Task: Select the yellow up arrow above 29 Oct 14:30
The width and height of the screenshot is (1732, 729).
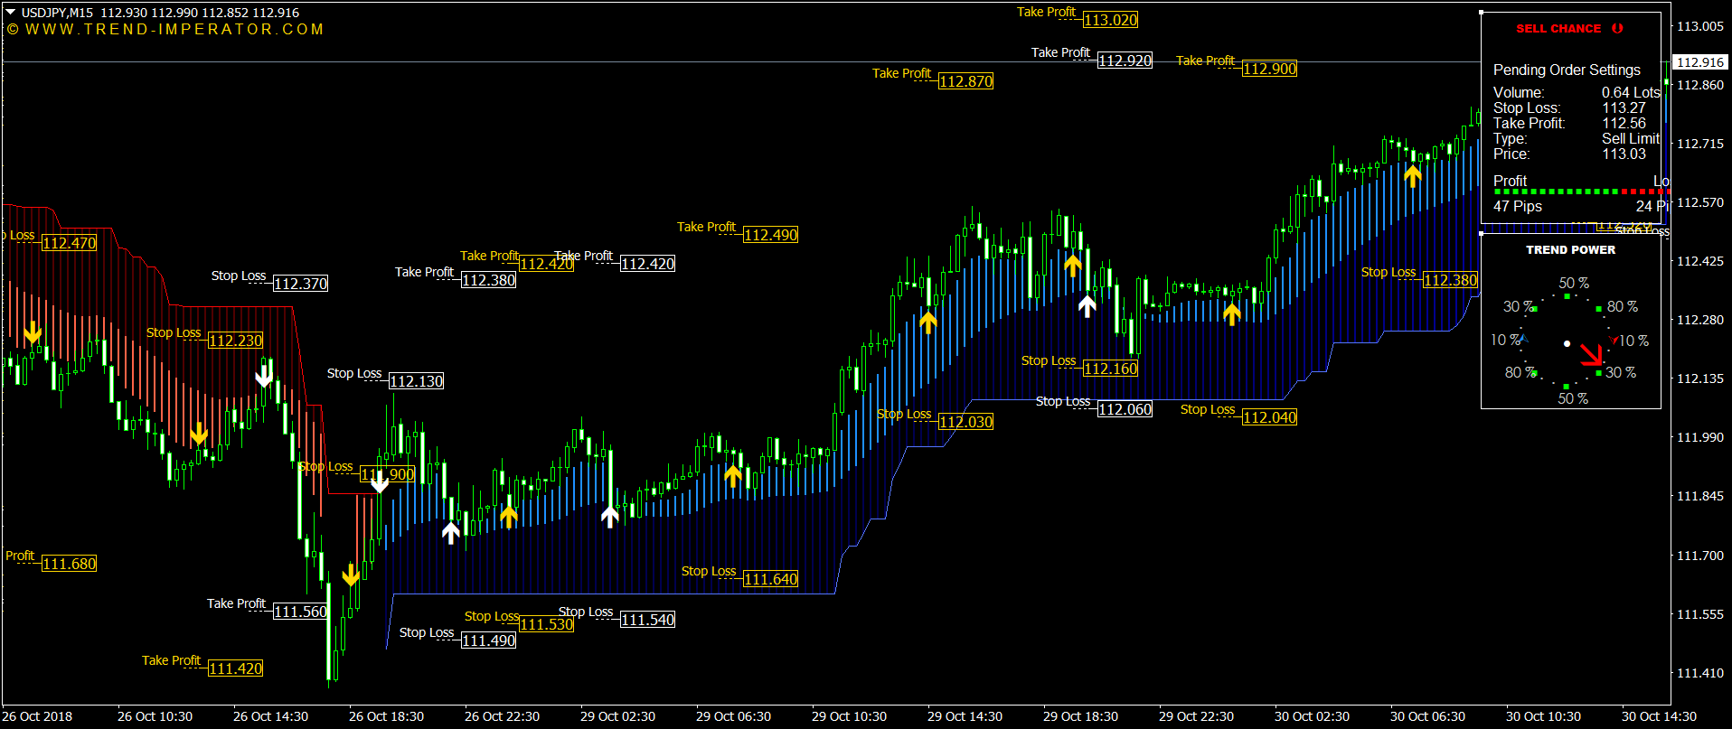Action: tap(928, 322)
